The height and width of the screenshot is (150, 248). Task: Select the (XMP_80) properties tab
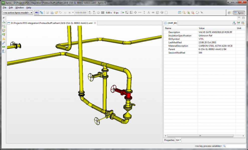point(171,23)
